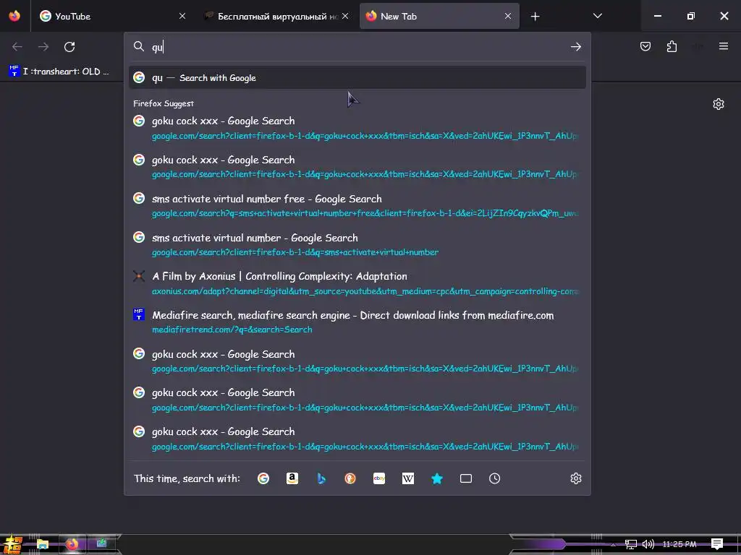Open New Tab page personalize gear
This screenshot has width=741, height=555.
click(x=719, y=104)
